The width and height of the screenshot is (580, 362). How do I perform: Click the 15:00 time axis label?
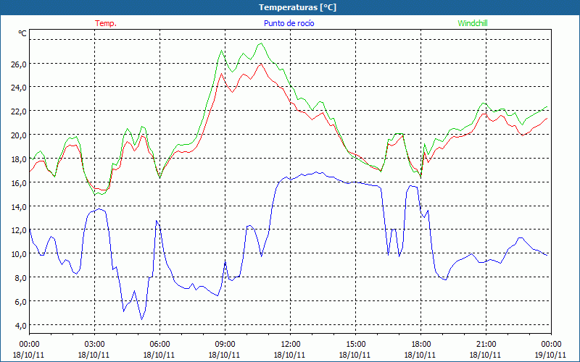click(x=355, y=345)
